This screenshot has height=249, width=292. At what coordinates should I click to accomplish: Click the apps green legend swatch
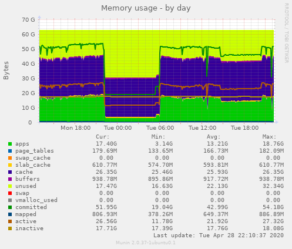[x=10, y=144]
